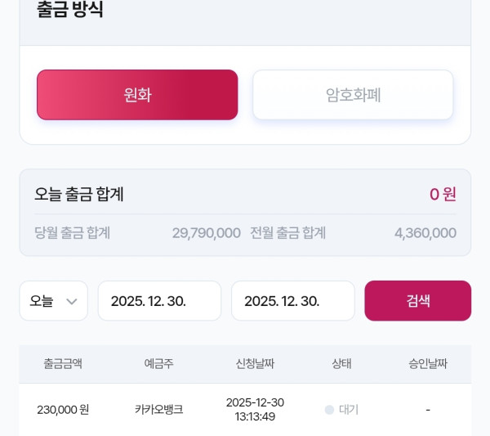The height and width of the screenshot is (436, 490).
Task: Select the 230,000 원 withdrawal amount
Action: click(63, 410)
